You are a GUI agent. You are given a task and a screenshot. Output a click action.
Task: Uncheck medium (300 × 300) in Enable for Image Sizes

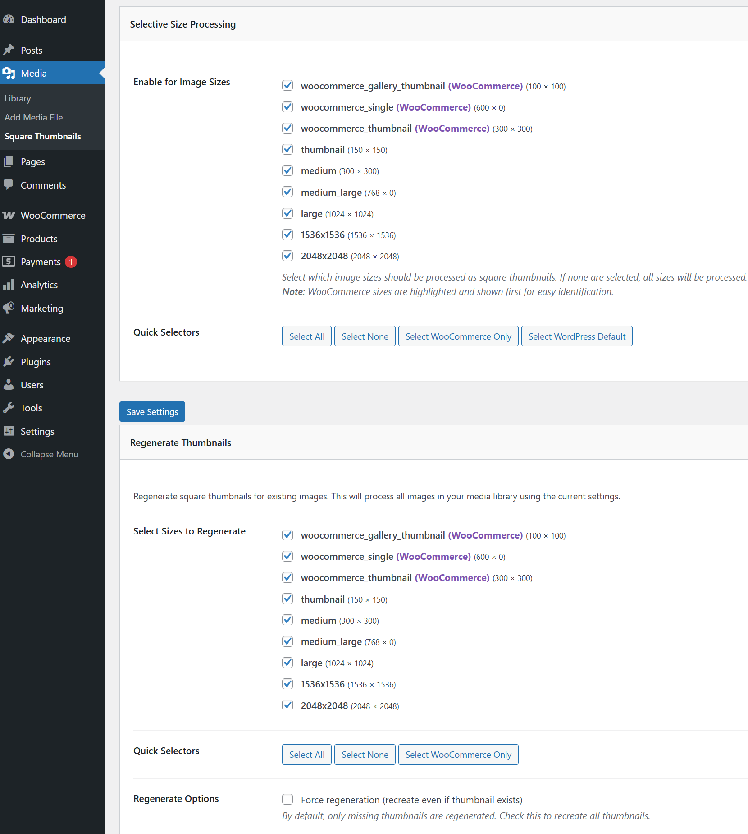[287, 170]
